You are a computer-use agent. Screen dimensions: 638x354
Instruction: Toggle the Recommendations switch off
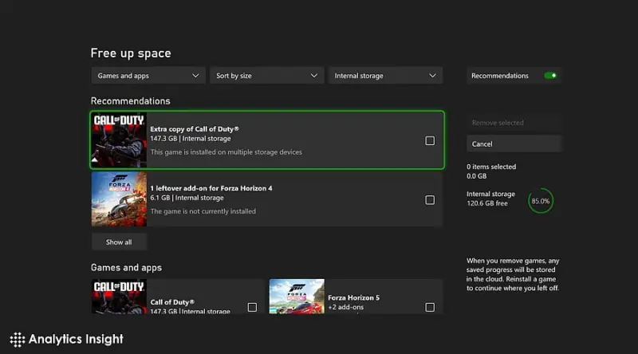tap(550, 76)
